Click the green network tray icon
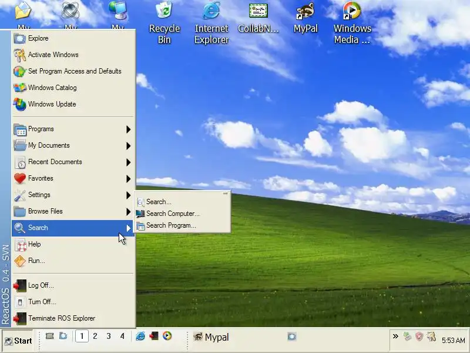Viewport: 470px width, 353px height. [407, 337]
